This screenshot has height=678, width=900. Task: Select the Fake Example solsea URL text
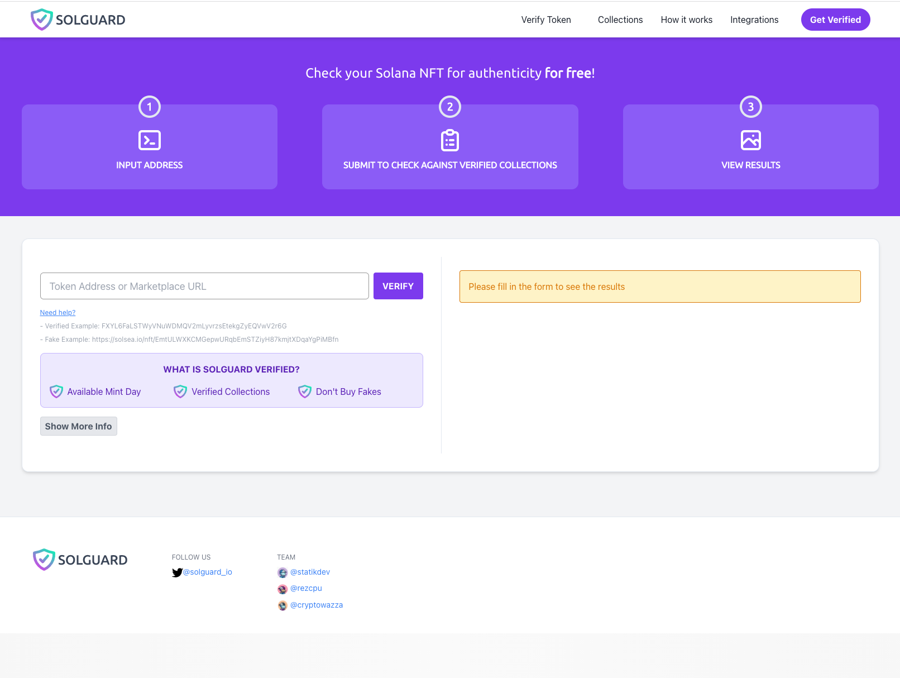pyautogui.click(x=216, y=340)
